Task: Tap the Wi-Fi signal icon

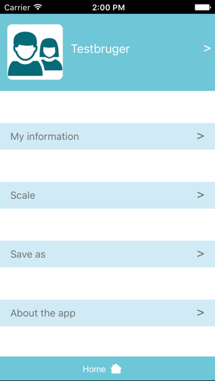Action: [x=38, y=7]
